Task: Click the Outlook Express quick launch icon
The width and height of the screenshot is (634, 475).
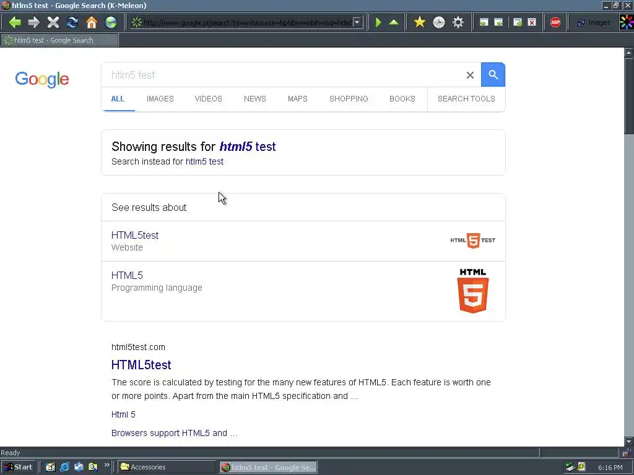Action: pos(79,467)
